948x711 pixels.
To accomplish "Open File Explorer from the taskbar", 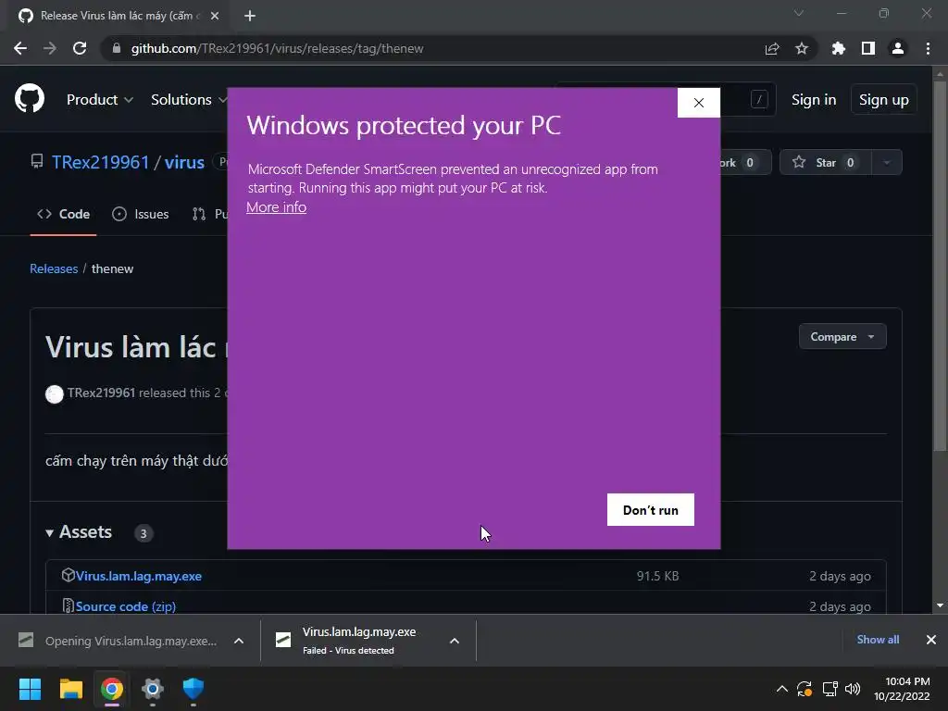I will point(70,689).
